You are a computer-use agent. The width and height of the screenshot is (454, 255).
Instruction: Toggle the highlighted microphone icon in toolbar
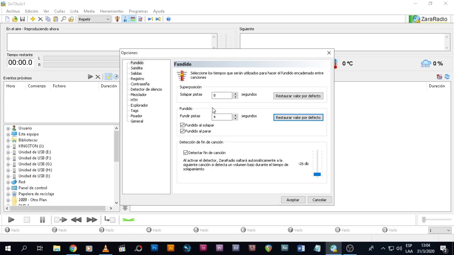[x=125, y=19]
